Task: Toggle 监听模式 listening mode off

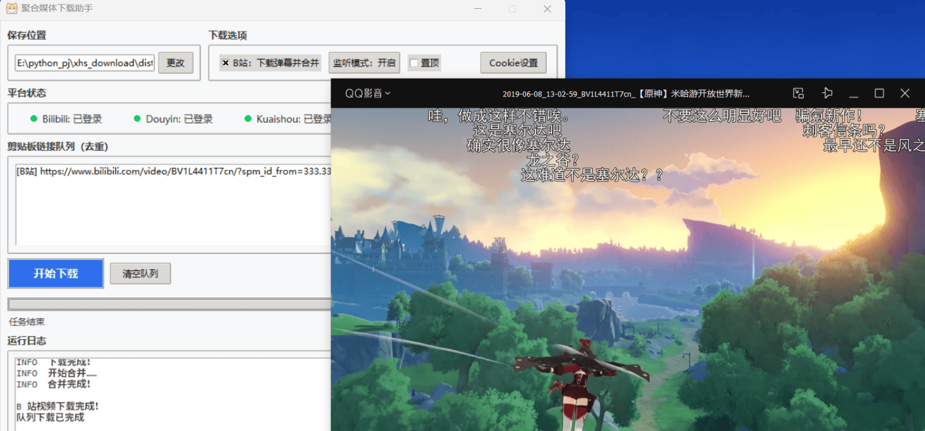Action: 364,63
